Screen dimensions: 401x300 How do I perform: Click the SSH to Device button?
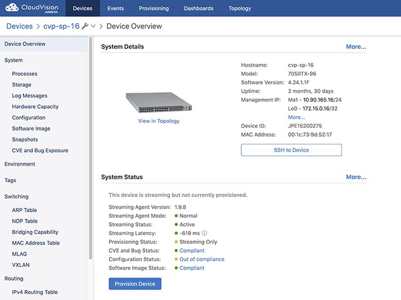click(x=291, y=150)
